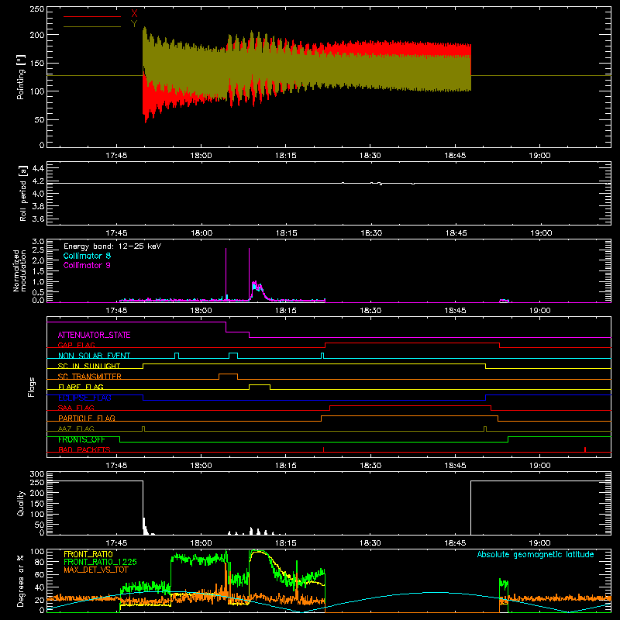Click the Quality axis title
This screenshot has height=620, width=620.
[21, 503]
